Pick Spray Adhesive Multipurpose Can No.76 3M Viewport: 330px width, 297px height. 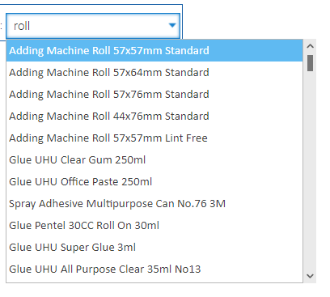(154, 203)
